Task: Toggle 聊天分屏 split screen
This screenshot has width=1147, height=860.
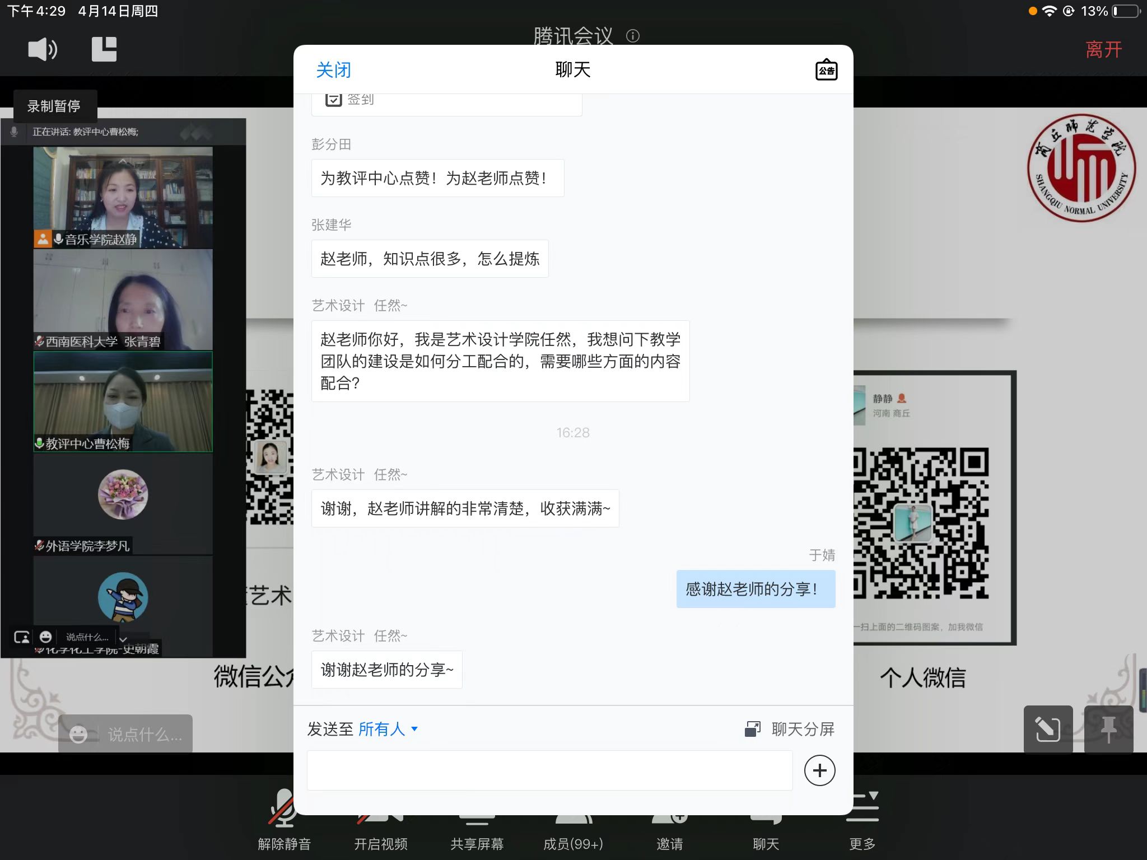Action: click(x=790, y=729)
